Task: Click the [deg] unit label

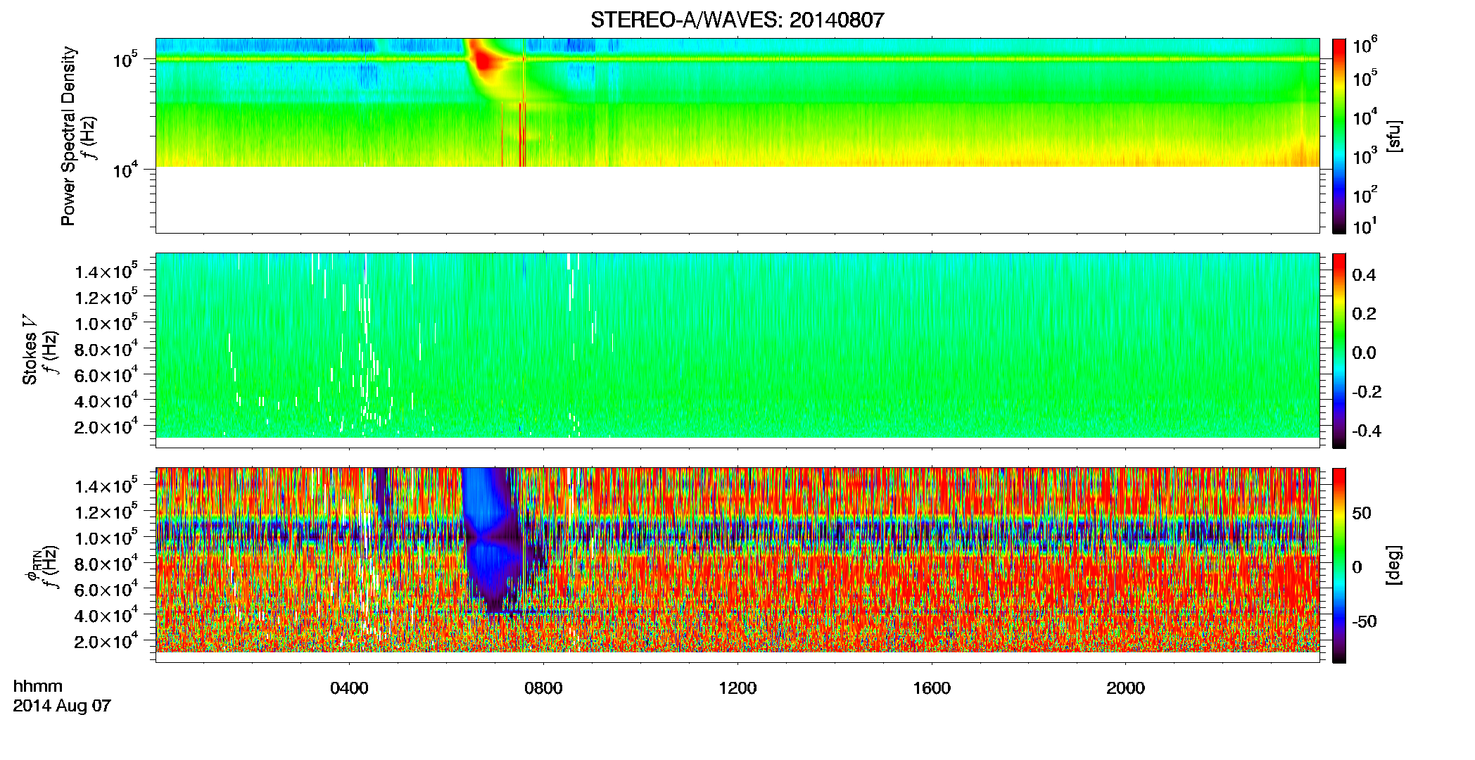Action: [1394, 565]
